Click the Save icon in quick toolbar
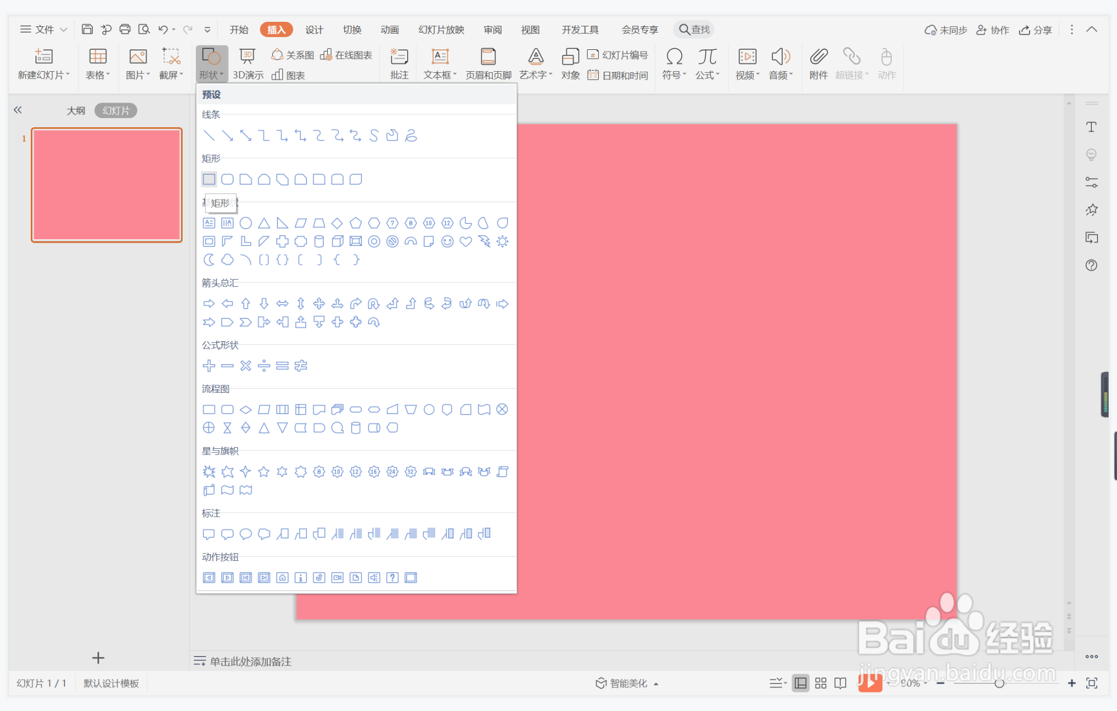The image size is (1117, 711). [x=87, y=29]
